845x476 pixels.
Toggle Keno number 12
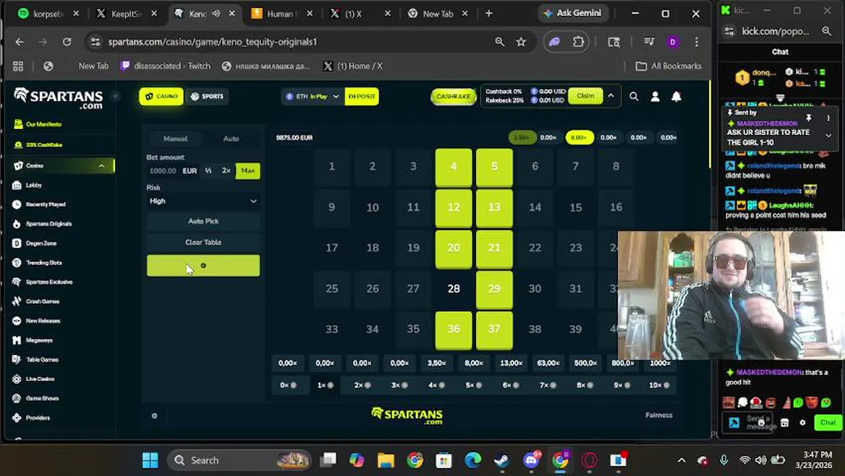pyautogui.click(x=454, y=208)
